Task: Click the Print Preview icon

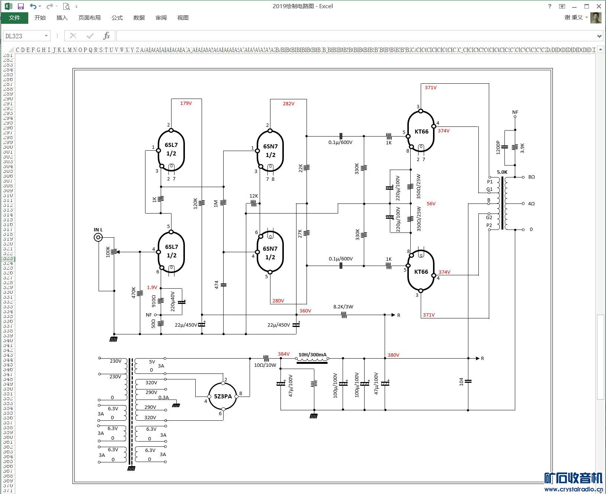Action: coord(66,6)
